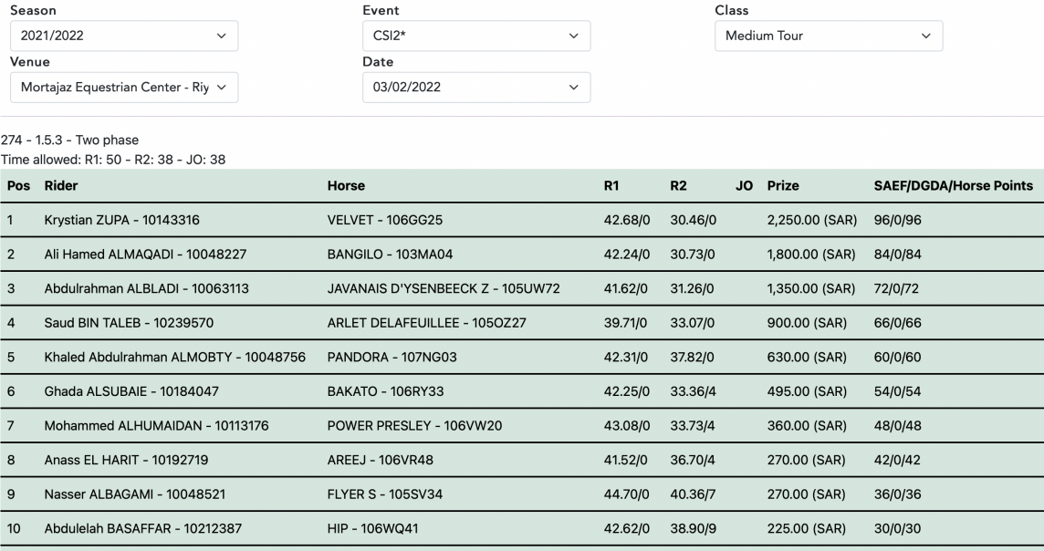Click the Prize column header
The width and height of the screenshot is (1044, 551).
[783, 186]
